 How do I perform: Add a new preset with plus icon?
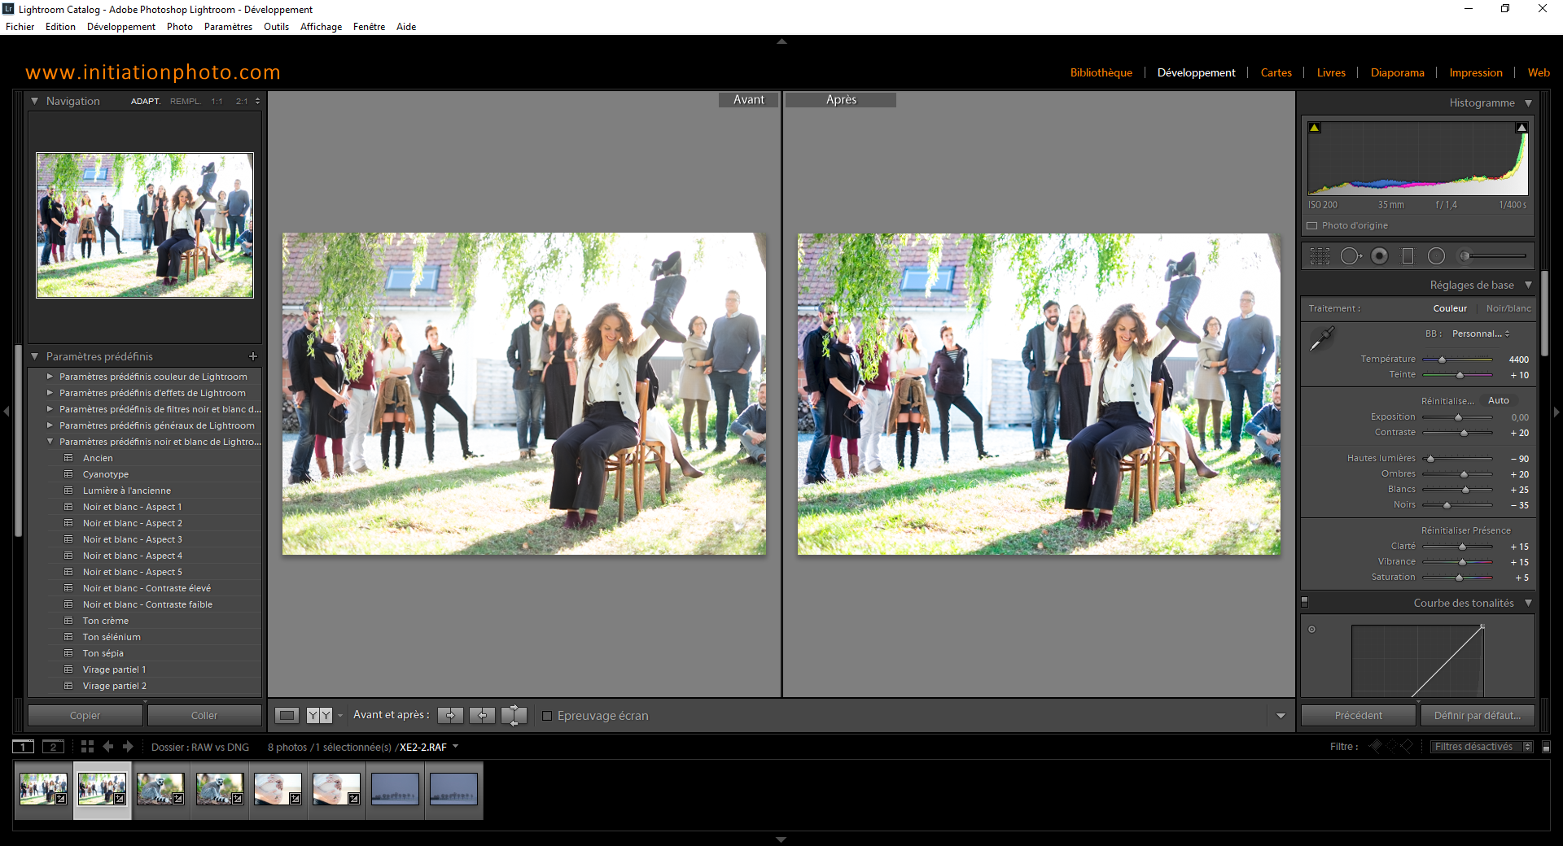coord(253,356)
